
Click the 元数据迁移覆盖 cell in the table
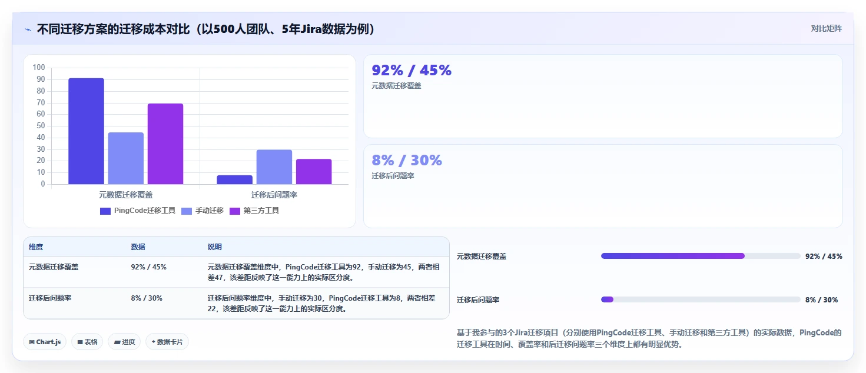54,267
